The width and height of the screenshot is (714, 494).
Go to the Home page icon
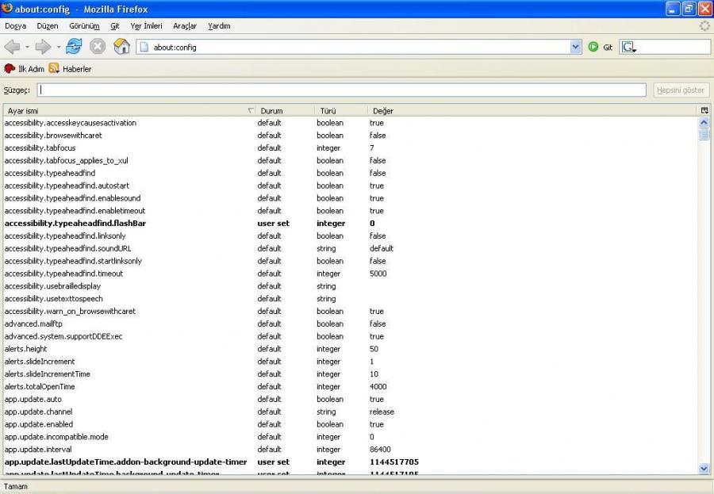[121, 47]
